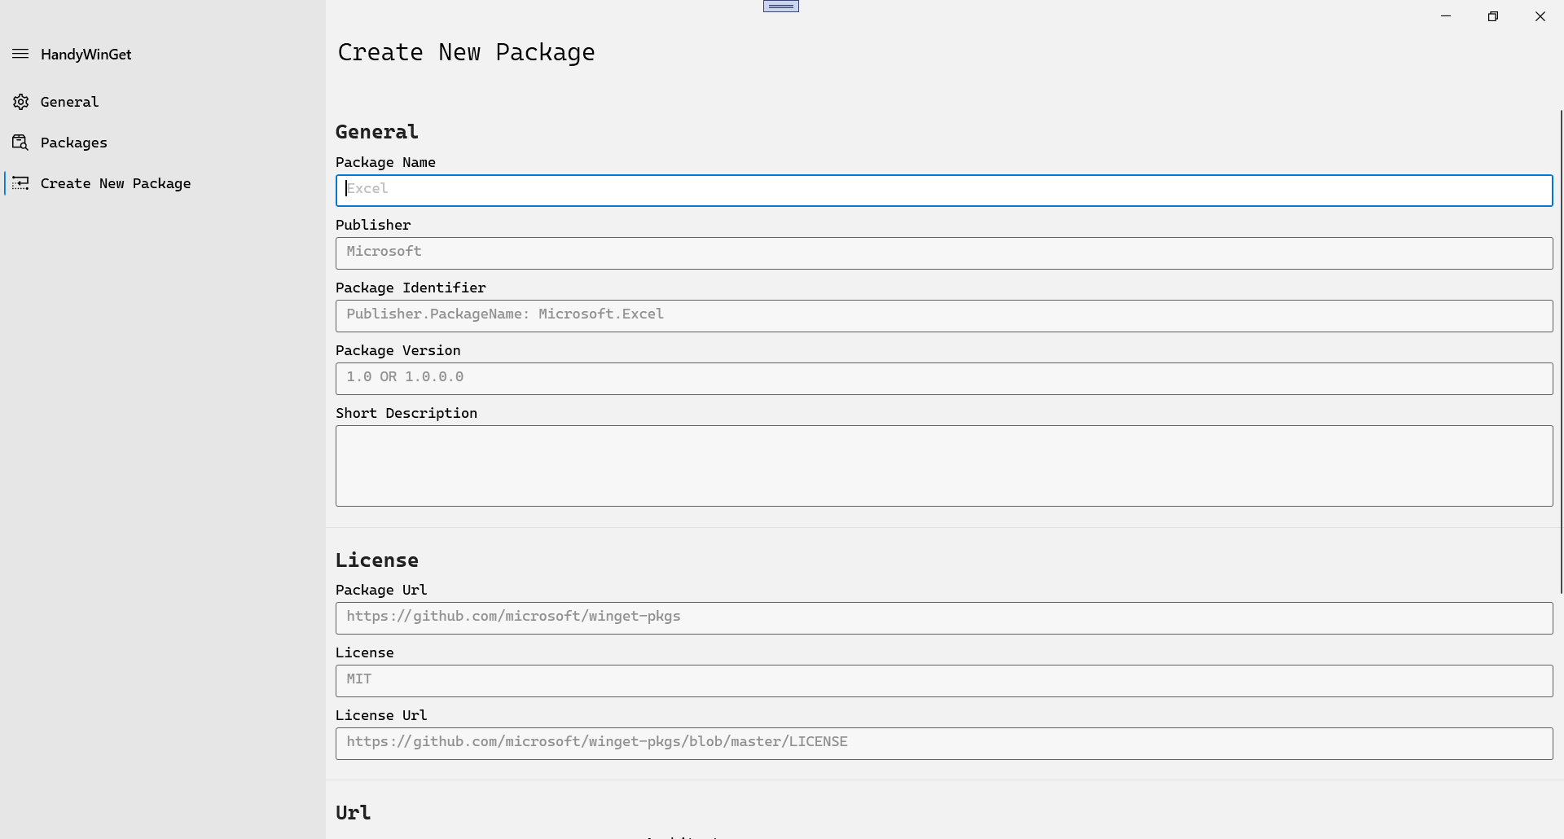
Task: Select the Create New Package navigation item
Action: point(163,183)
